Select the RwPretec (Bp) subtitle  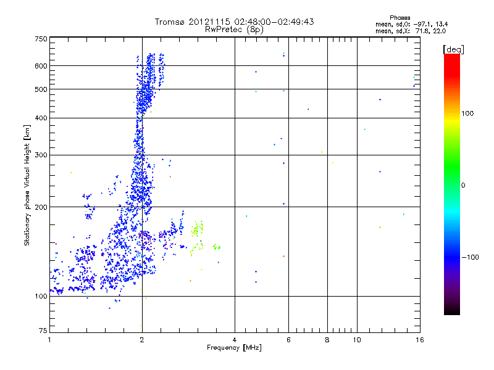pyautogui.click(x=235, y=29)
